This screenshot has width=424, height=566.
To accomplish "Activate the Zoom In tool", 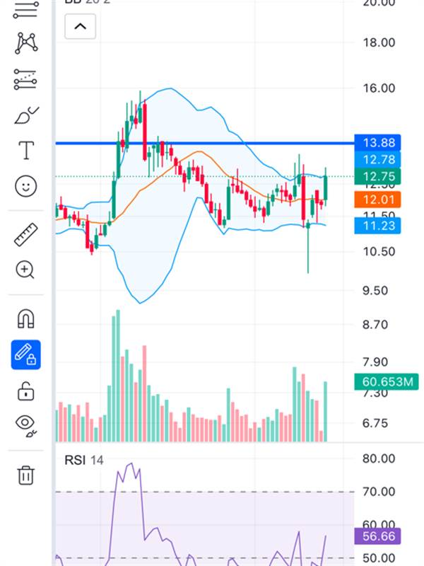I will click(x=25, y=270).
